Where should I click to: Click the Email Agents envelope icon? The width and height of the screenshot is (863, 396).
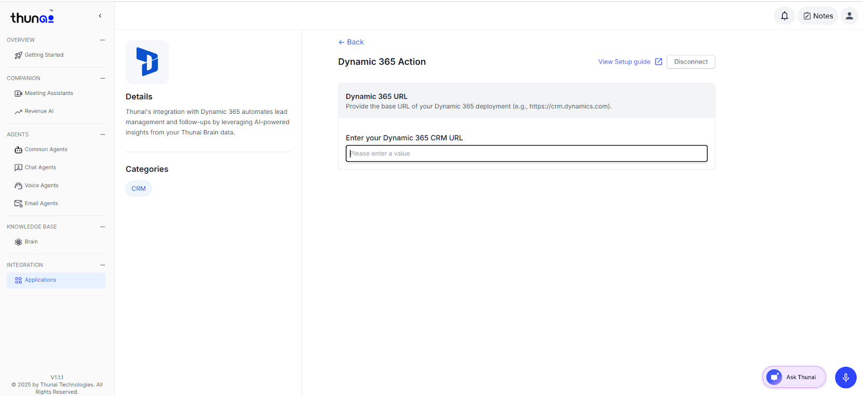18,203
